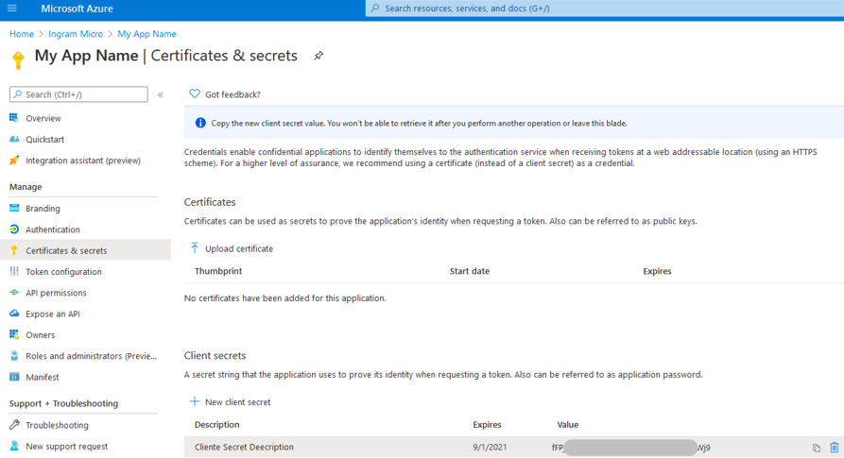Click the Authentication arrow icon
Screen dimensions: 844x458
pos(14,229)
